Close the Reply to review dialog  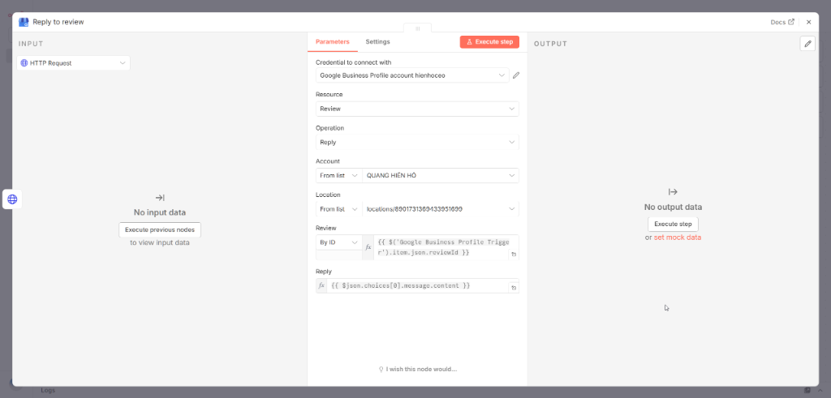[x=809, y=22]
